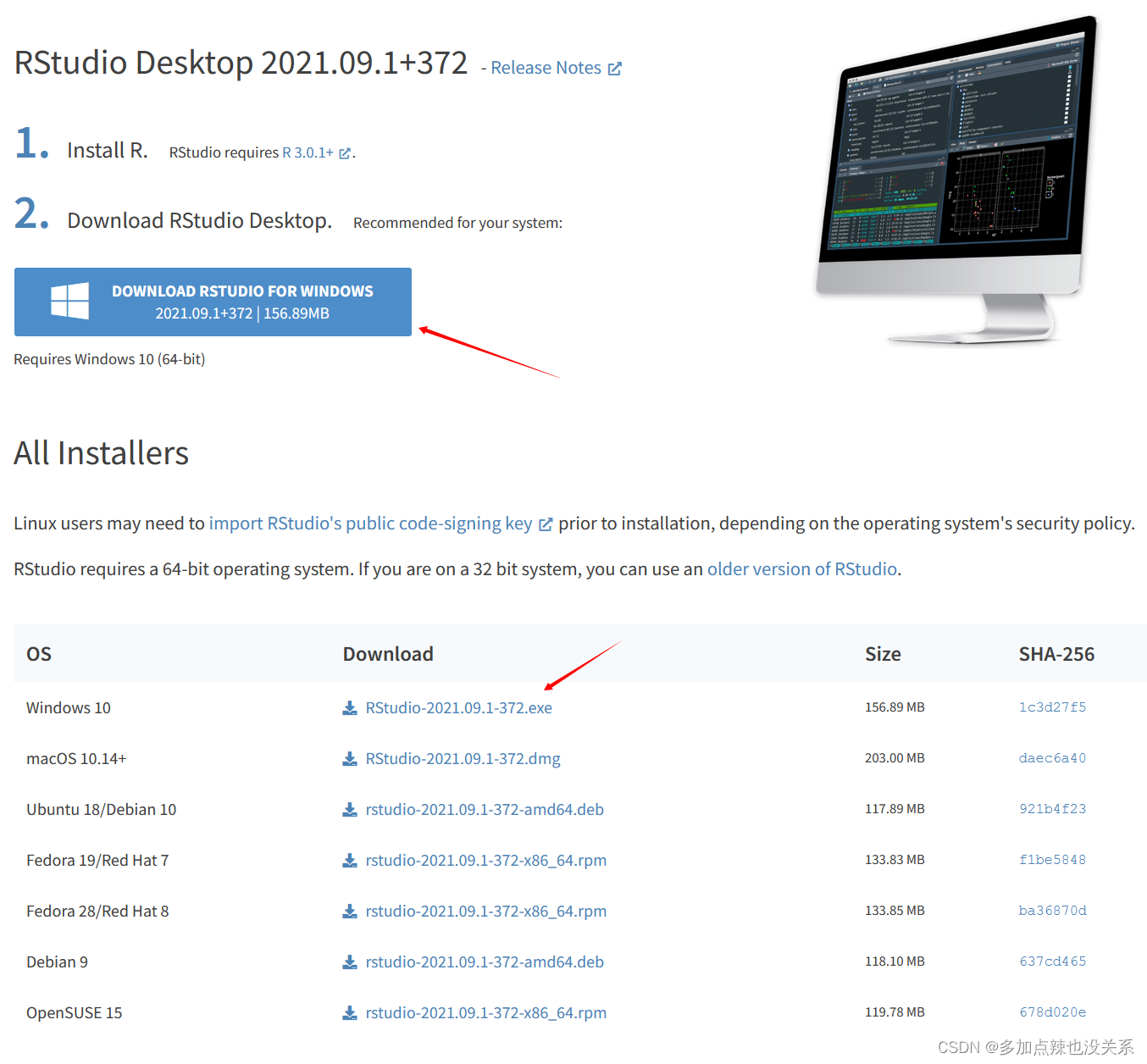The width and height of the screenshot is (1147, 1064).
Task: Download the Ubuntu 18/Debian 10 amd64.deb package
Action: [485, 810]
